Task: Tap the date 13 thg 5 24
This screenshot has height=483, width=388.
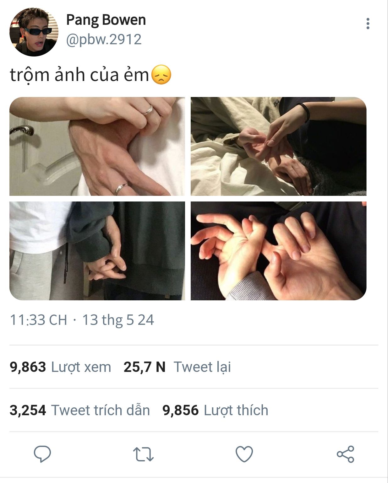Action: click(118, 320)
